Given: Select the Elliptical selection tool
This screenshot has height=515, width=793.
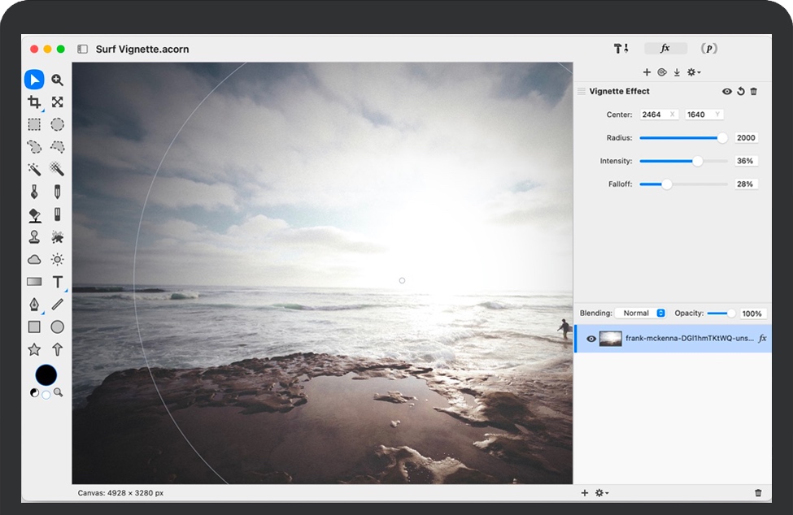Looking at the screenshot, I should [58, 124].
